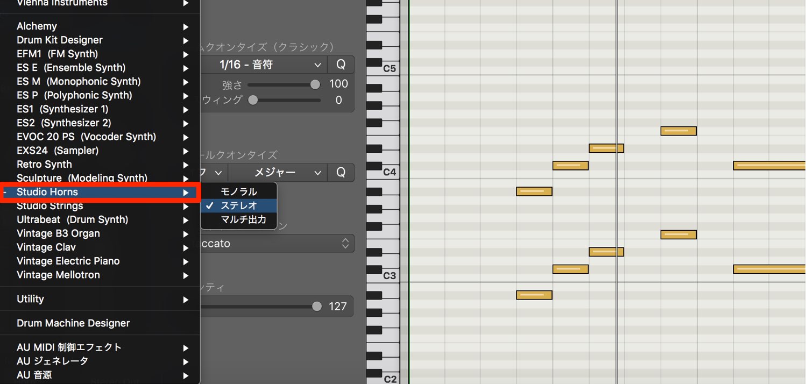Select the first upper-octave note below C4
The width and height of the screenshot is (806, 384).
coord(534,191)
